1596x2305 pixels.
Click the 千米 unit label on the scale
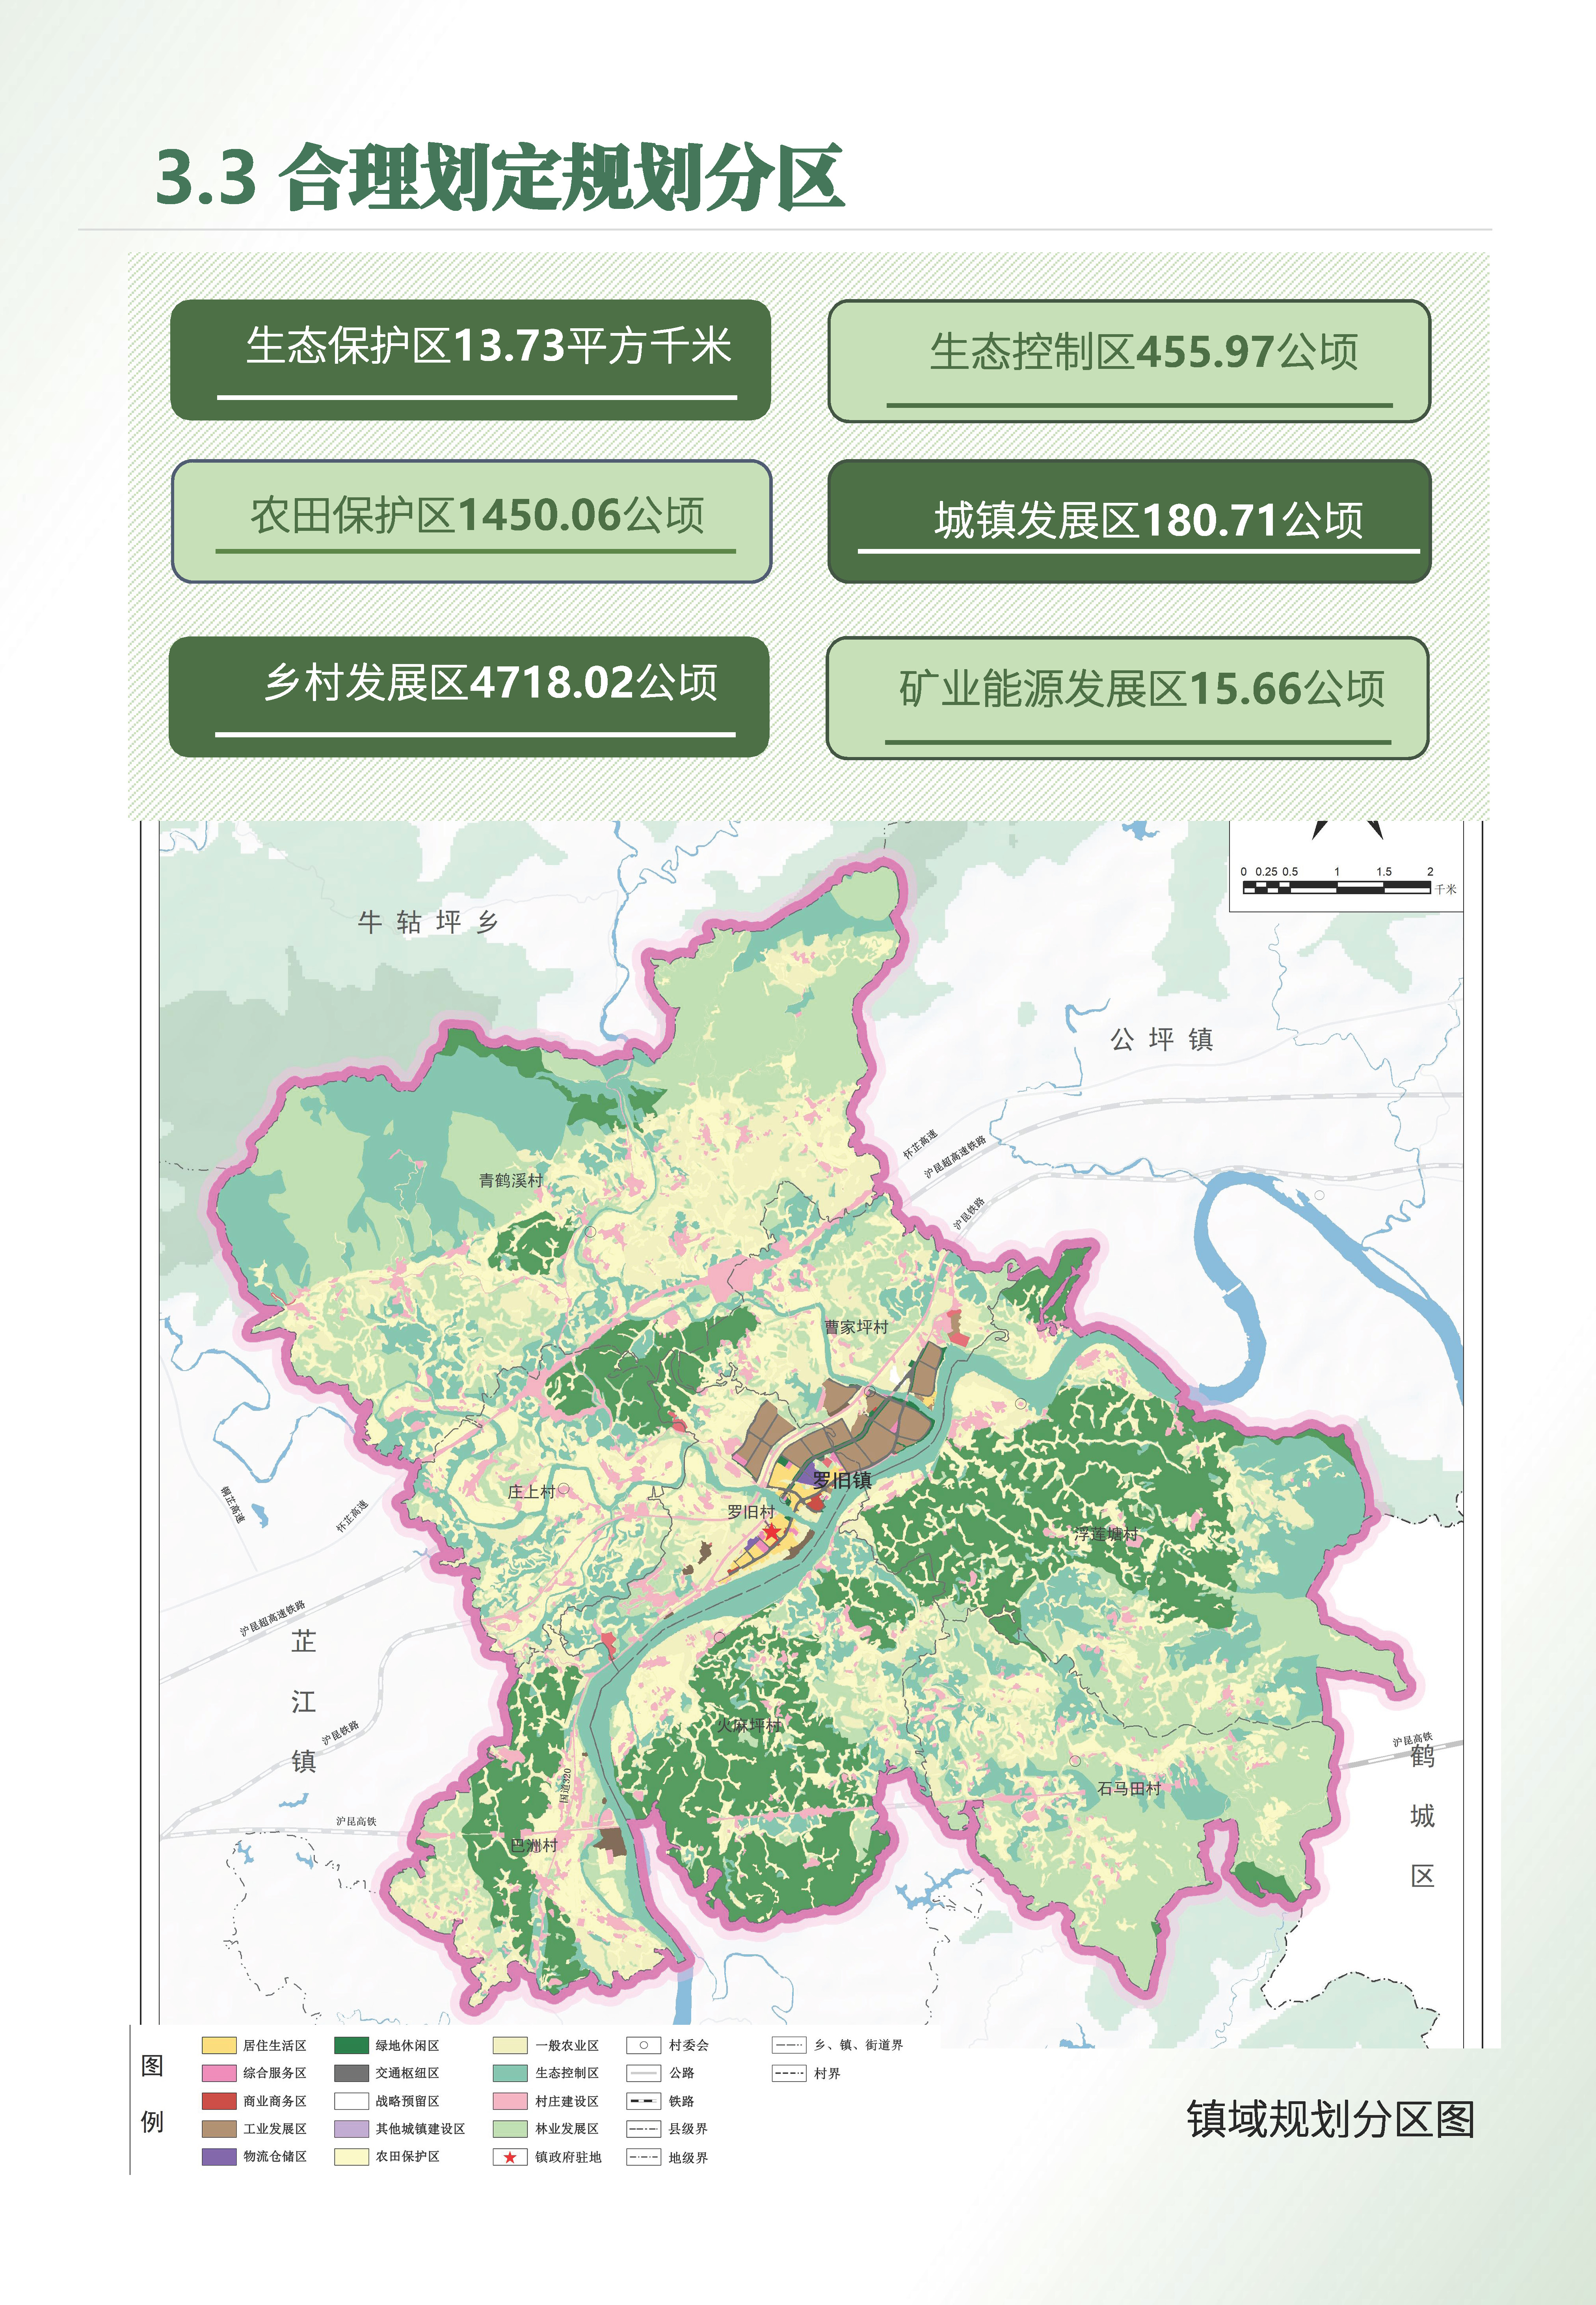tap(1446, 889)
